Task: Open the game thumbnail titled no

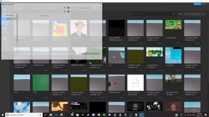Action: coord(117,55)
